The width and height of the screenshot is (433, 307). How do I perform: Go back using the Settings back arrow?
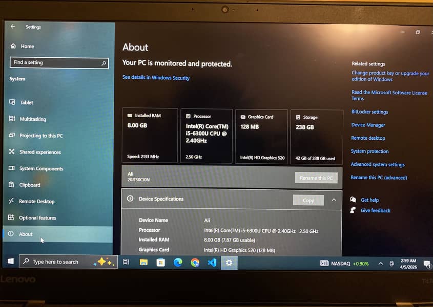pyautogui.click(x=13, y=27)
